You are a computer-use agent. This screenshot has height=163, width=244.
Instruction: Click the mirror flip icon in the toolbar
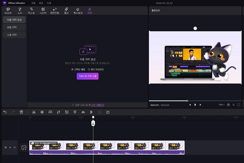click(x=83, y=112)
